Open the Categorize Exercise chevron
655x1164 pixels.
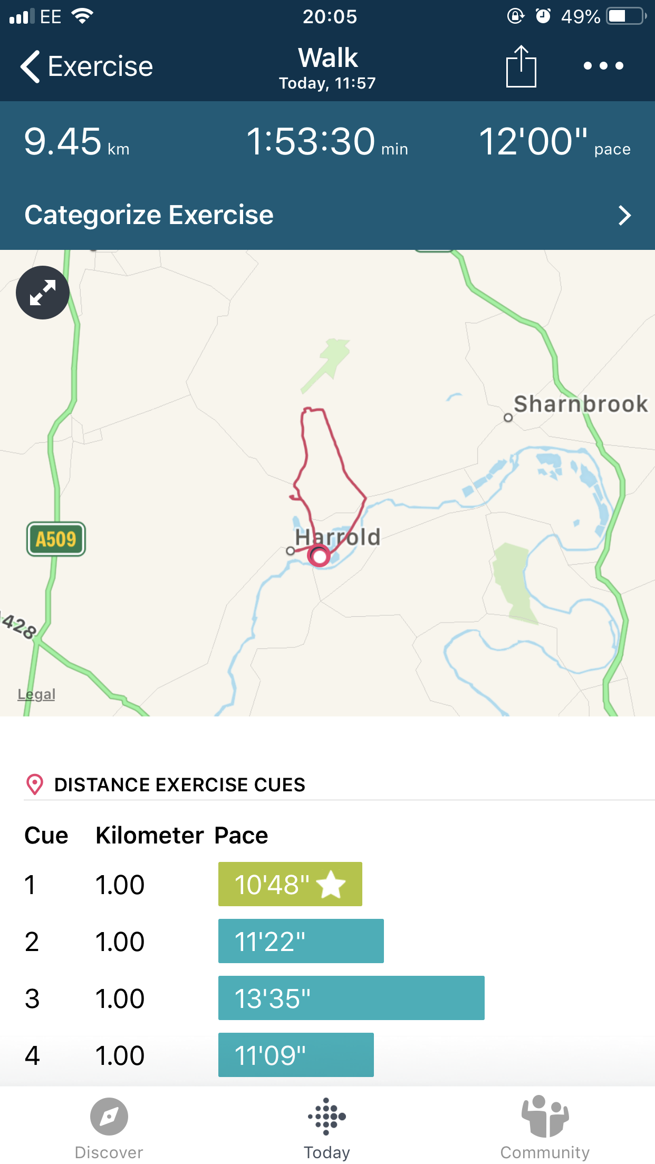624,215
